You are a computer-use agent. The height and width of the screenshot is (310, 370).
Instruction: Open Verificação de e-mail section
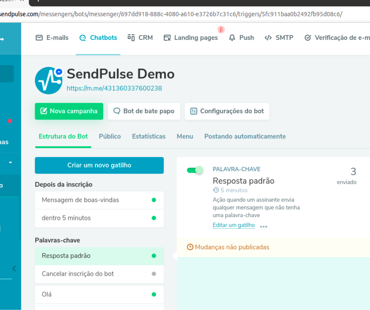(x=337, y=38)
